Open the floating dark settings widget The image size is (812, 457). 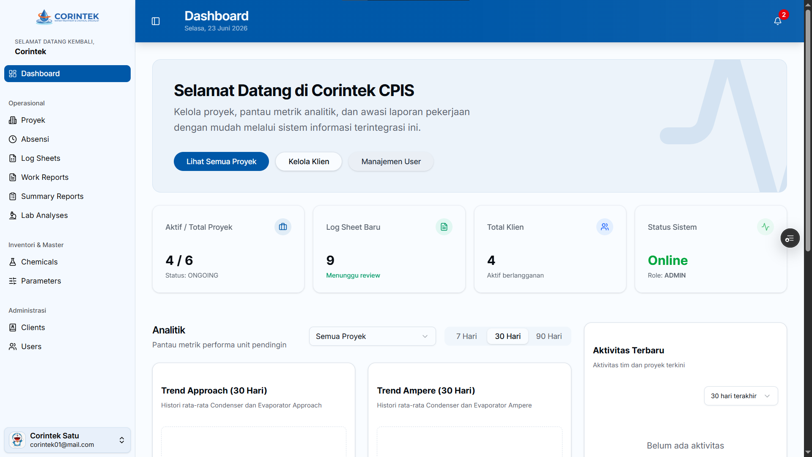click(790, 238)
